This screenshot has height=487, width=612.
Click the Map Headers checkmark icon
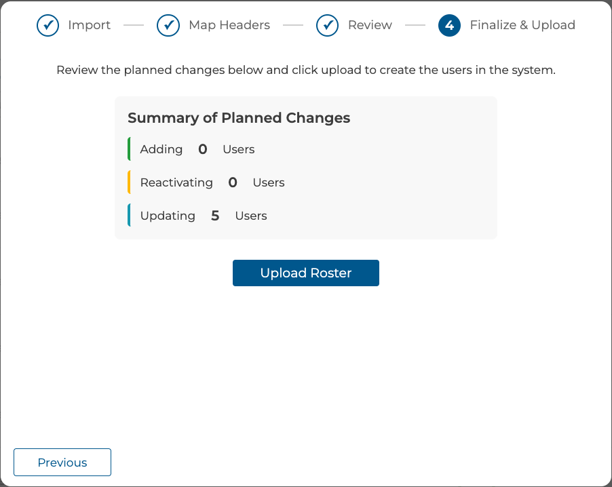point(168,26)
